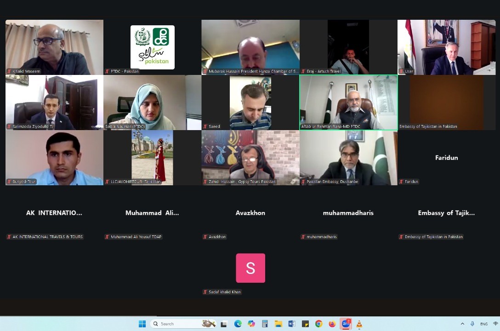The width and height of the screenshot is (500, 331).
Task: Open the Copilot taskbar icon
Action: tap(251, 324)
